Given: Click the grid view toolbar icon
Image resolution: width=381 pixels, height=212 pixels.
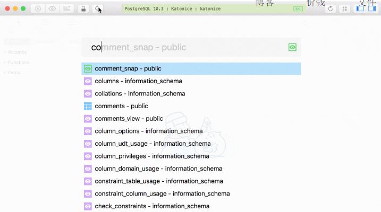Looking at the screenshot, I should tap(344, 9).
